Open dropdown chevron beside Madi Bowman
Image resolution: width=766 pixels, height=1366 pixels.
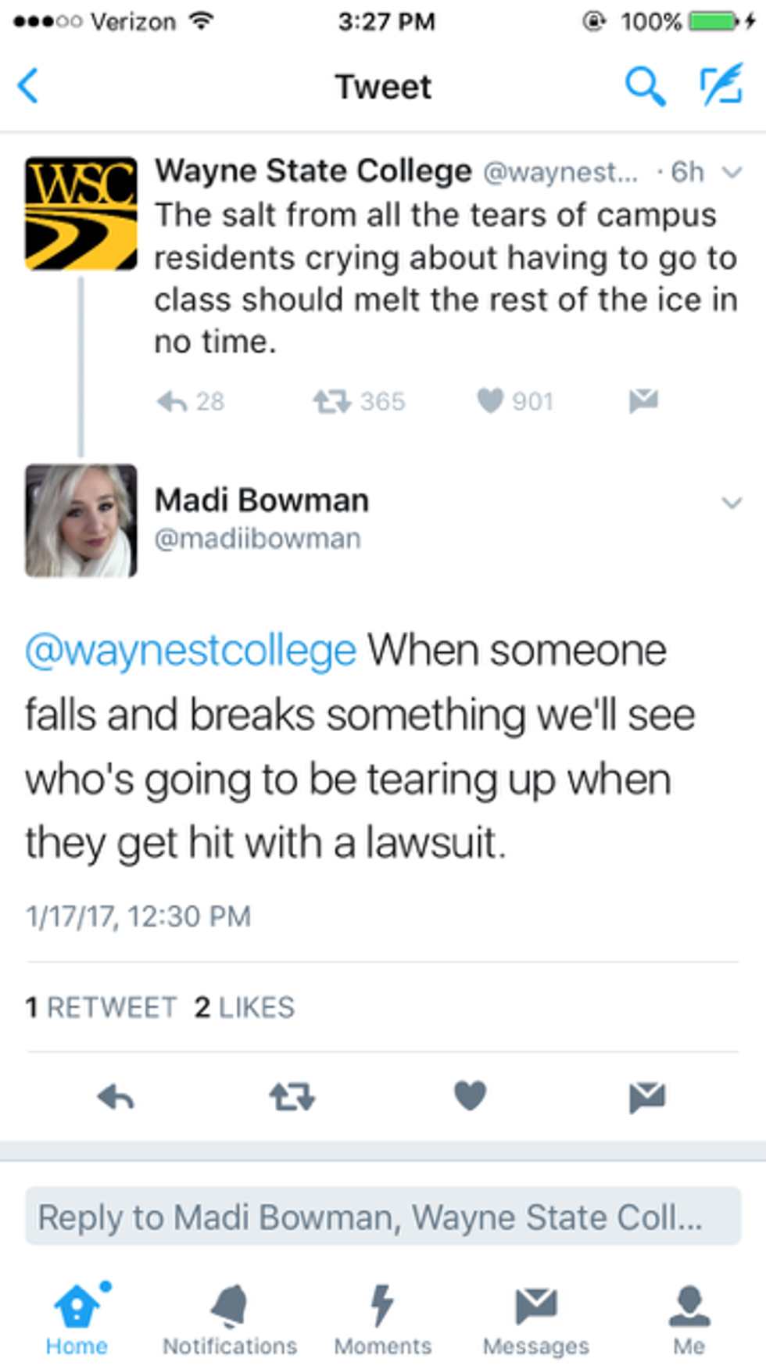732,503
